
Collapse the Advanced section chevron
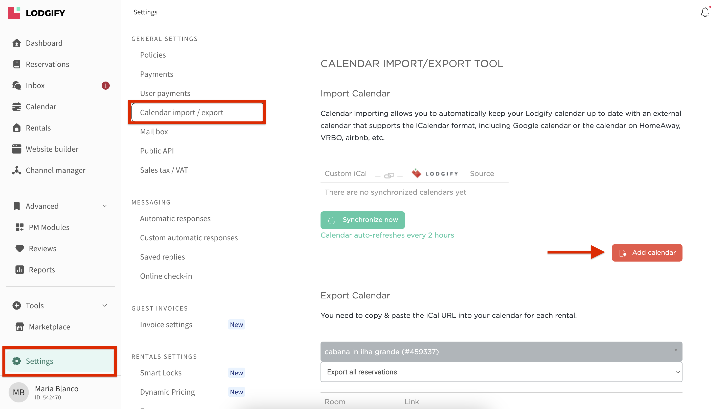pos(105,206)
